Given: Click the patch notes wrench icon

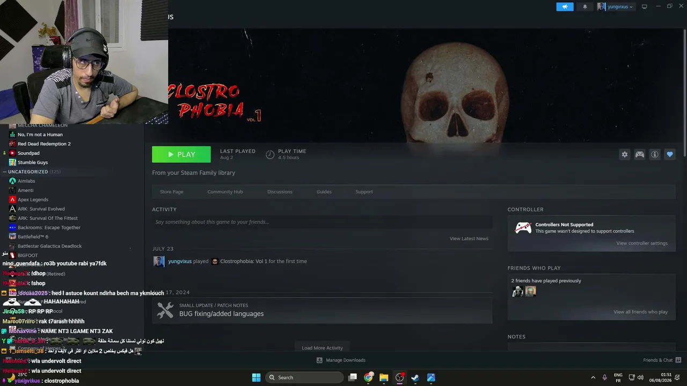Looking at the screenshot, I should [165, 310].
